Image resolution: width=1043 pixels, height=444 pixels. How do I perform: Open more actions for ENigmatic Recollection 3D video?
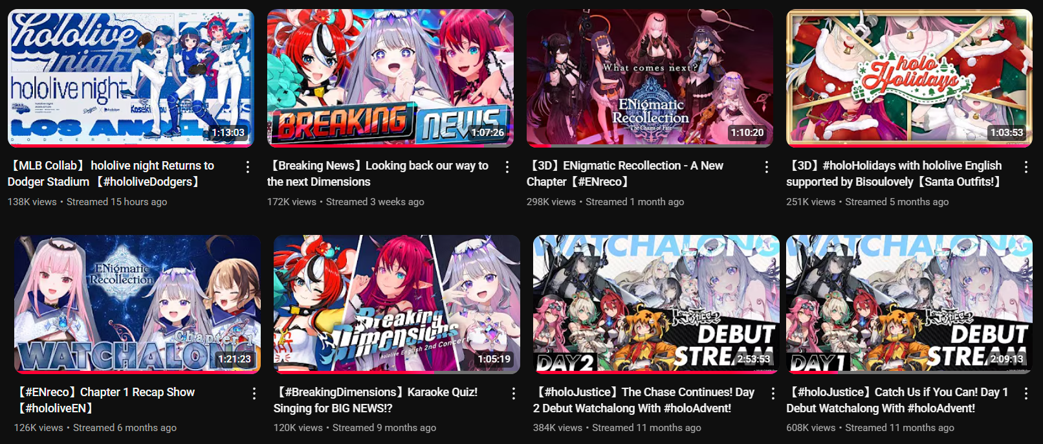[x=766, y=167]
